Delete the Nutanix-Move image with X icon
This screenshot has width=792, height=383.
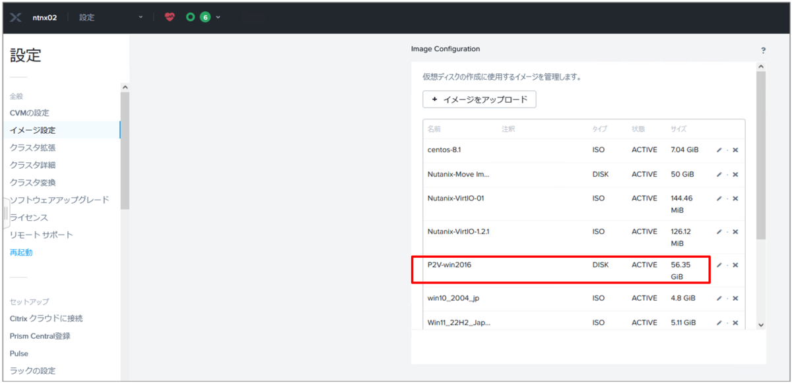tap(735, 175)
